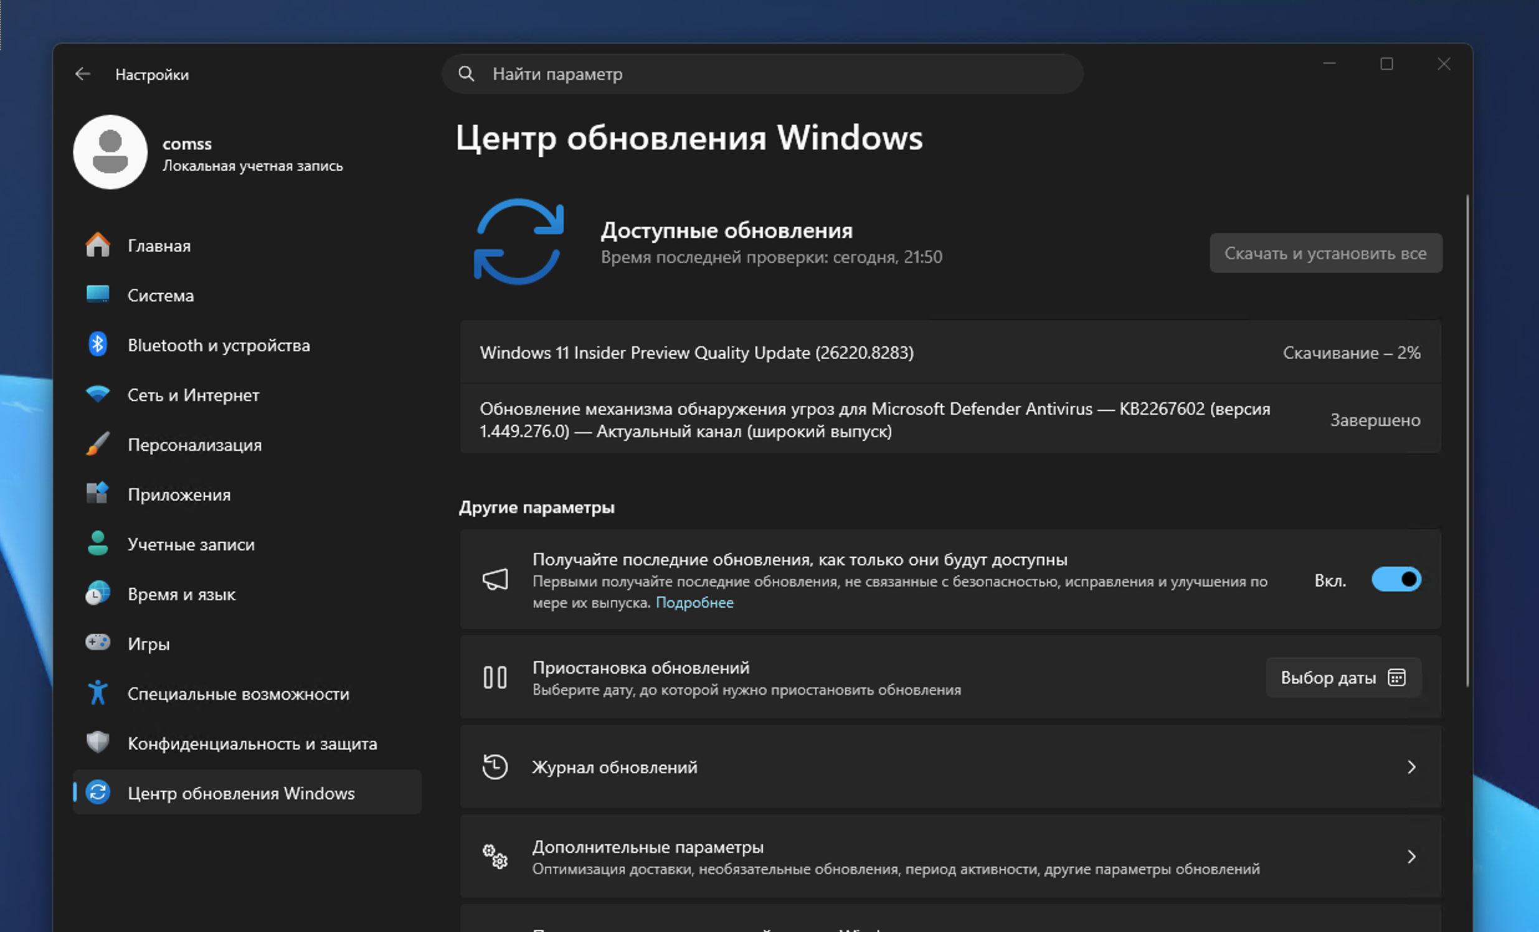Click the megaphone icon for latest updates
The height and width of the screenshot is (932, 1539).
495,580
